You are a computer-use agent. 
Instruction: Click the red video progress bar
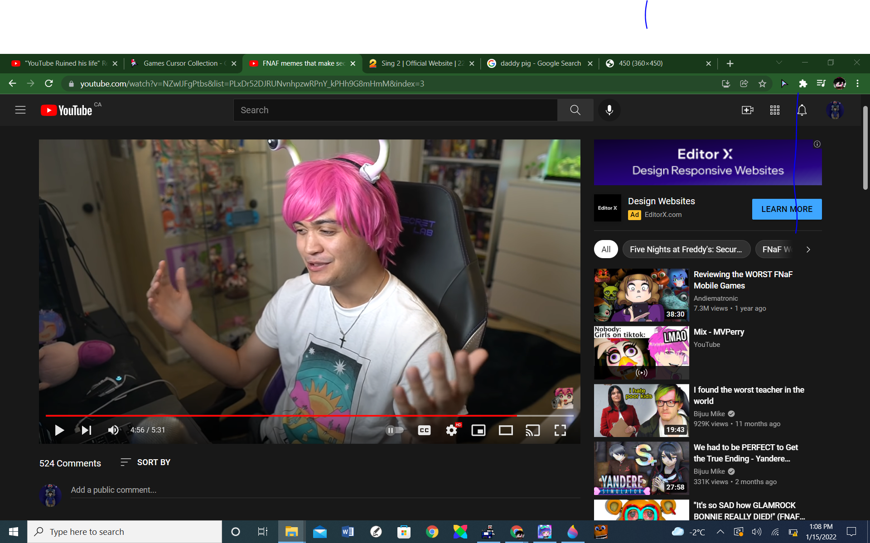(x=281, y=415)
